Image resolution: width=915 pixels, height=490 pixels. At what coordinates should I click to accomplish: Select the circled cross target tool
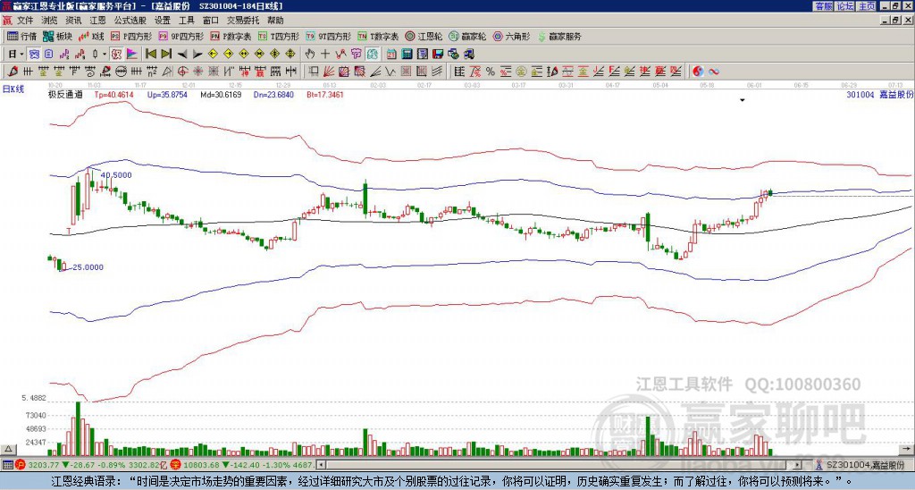pyautogui.click(x=182, y=72)
